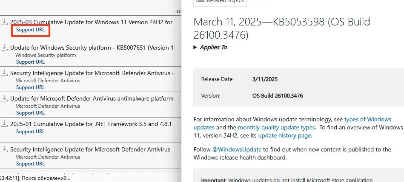Click download icon of bottom Security Intelligence Update
This screenshot has width=404, height=182.
[4, 149]
